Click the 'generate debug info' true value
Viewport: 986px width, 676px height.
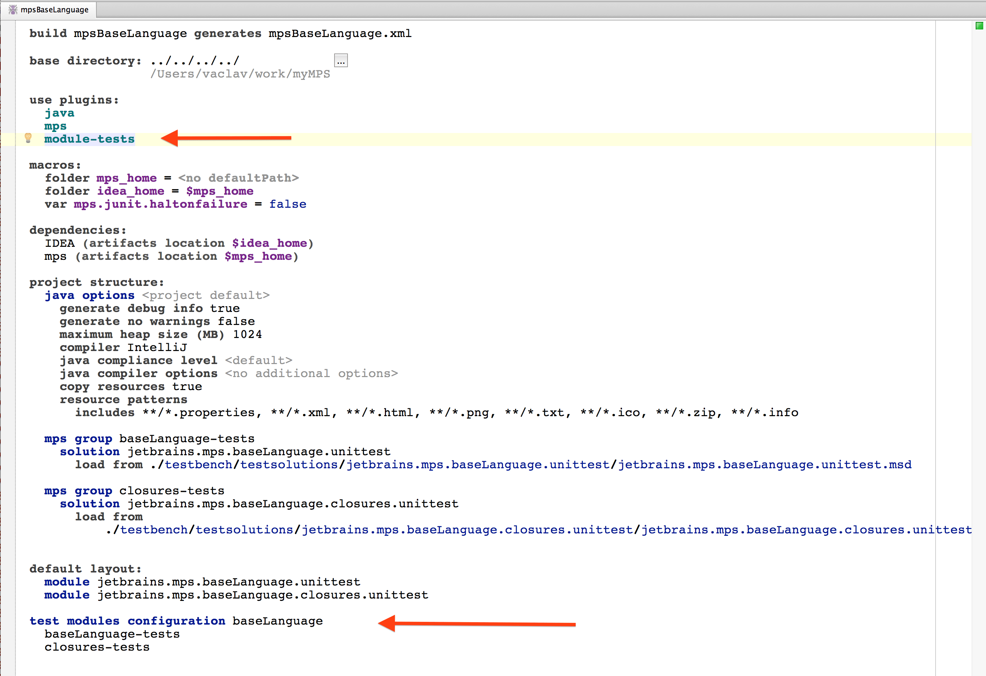coord(224,309)
